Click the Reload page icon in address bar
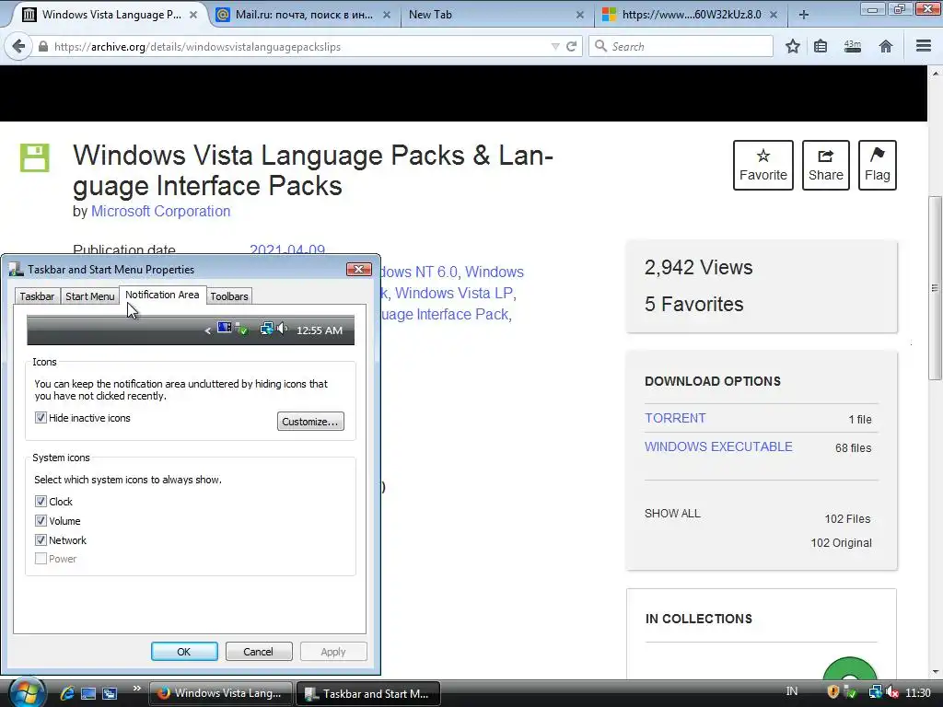The image size is (943, 707). 571,46
